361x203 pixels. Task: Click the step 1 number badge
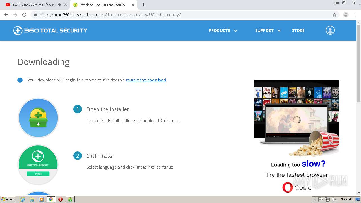[78, 109]
